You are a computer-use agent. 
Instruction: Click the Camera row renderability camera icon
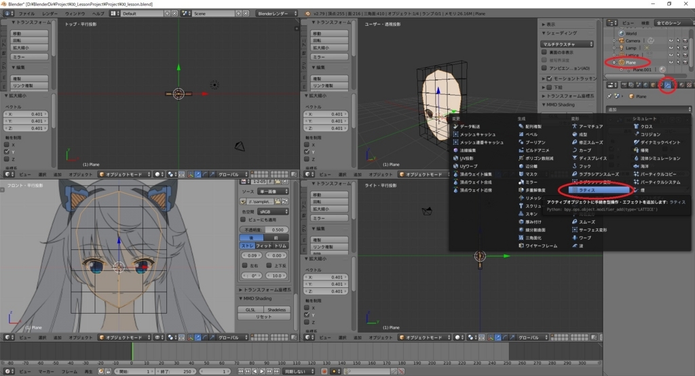pos(685,41)
